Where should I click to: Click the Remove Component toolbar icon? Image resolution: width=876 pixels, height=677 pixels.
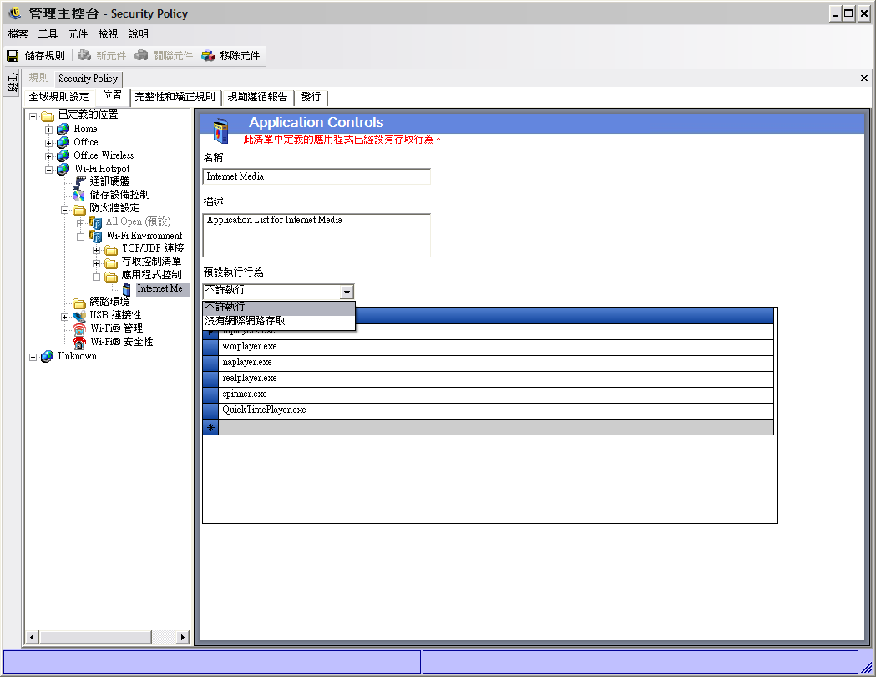tap(209, 55)
